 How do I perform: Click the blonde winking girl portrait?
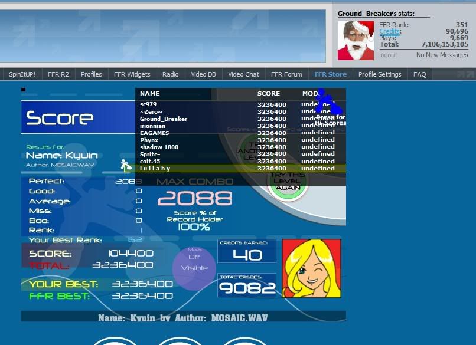[311, 268]
